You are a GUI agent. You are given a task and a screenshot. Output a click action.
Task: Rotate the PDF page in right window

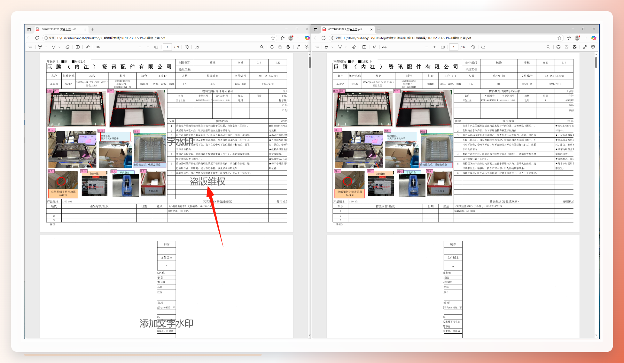click(x=473, y=47)
